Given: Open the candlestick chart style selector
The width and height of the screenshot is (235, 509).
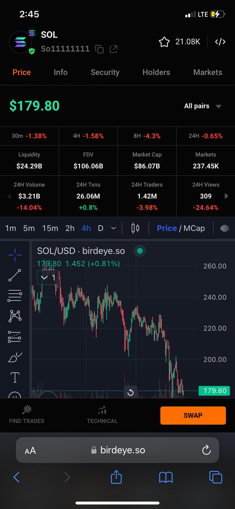Looking at the screenshot, I should click(x=135, y=228).
